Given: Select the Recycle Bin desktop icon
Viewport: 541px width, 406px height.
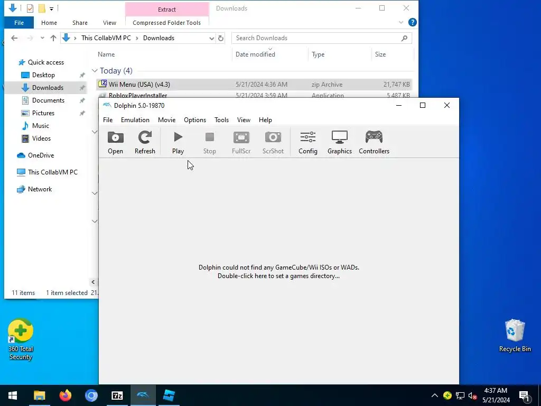Looking at the screenshot, I should pyautogui.click(x=515, y=336).
